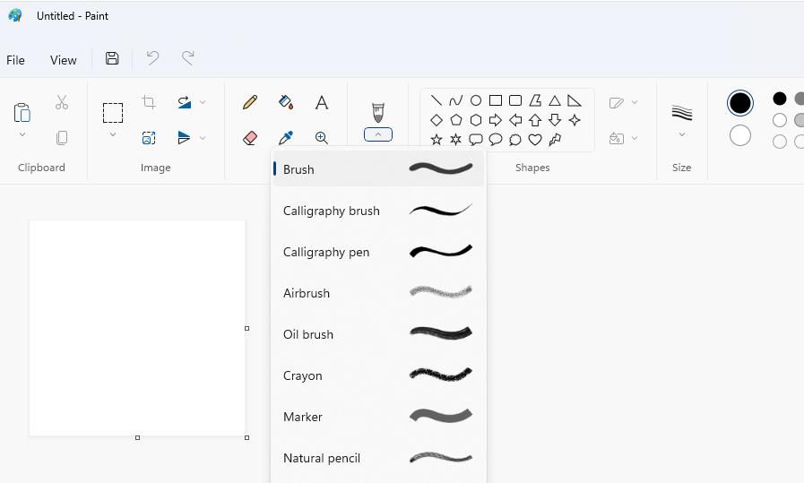Select Color 1 black circle
804x483 pixels.
[x=739, y=103]
